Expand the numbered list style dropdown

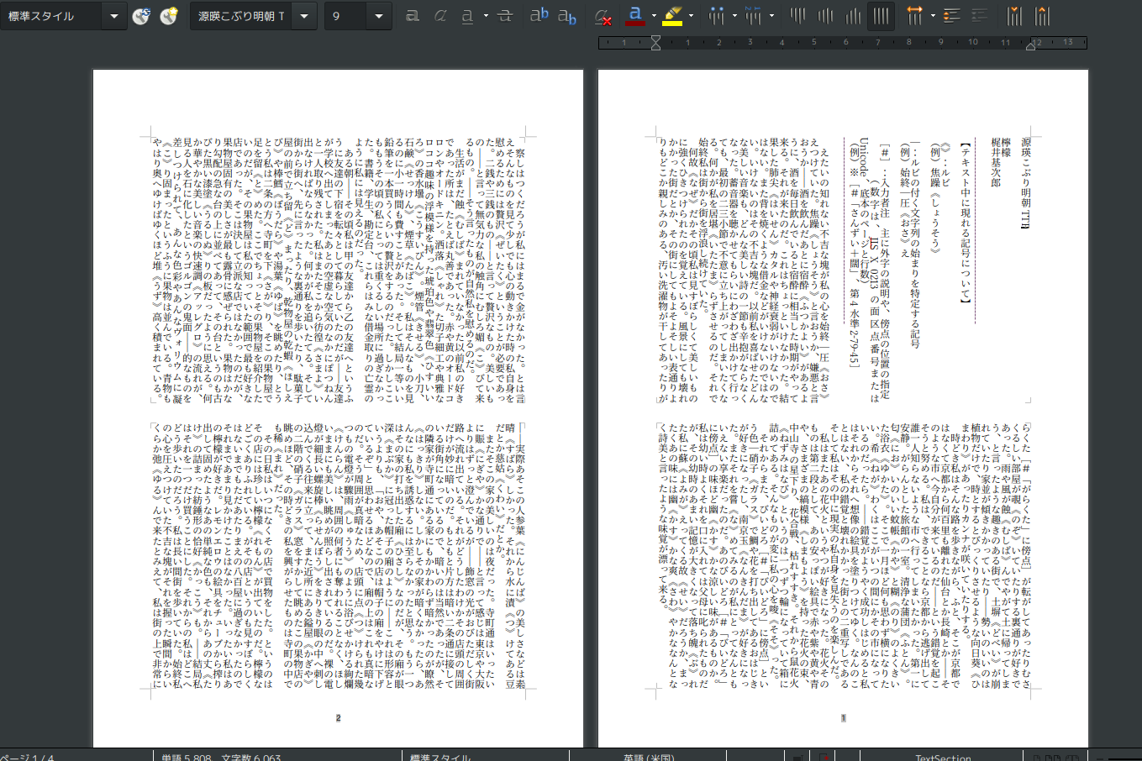click(771, 16)
